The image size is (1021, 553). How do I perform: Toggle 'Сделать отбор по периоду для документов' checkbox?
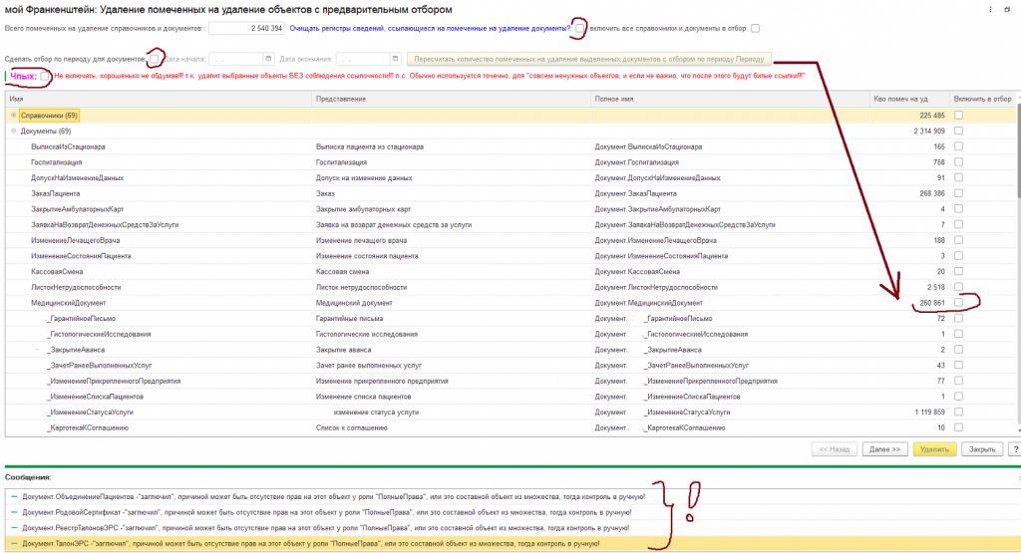[x=154, y=59]
